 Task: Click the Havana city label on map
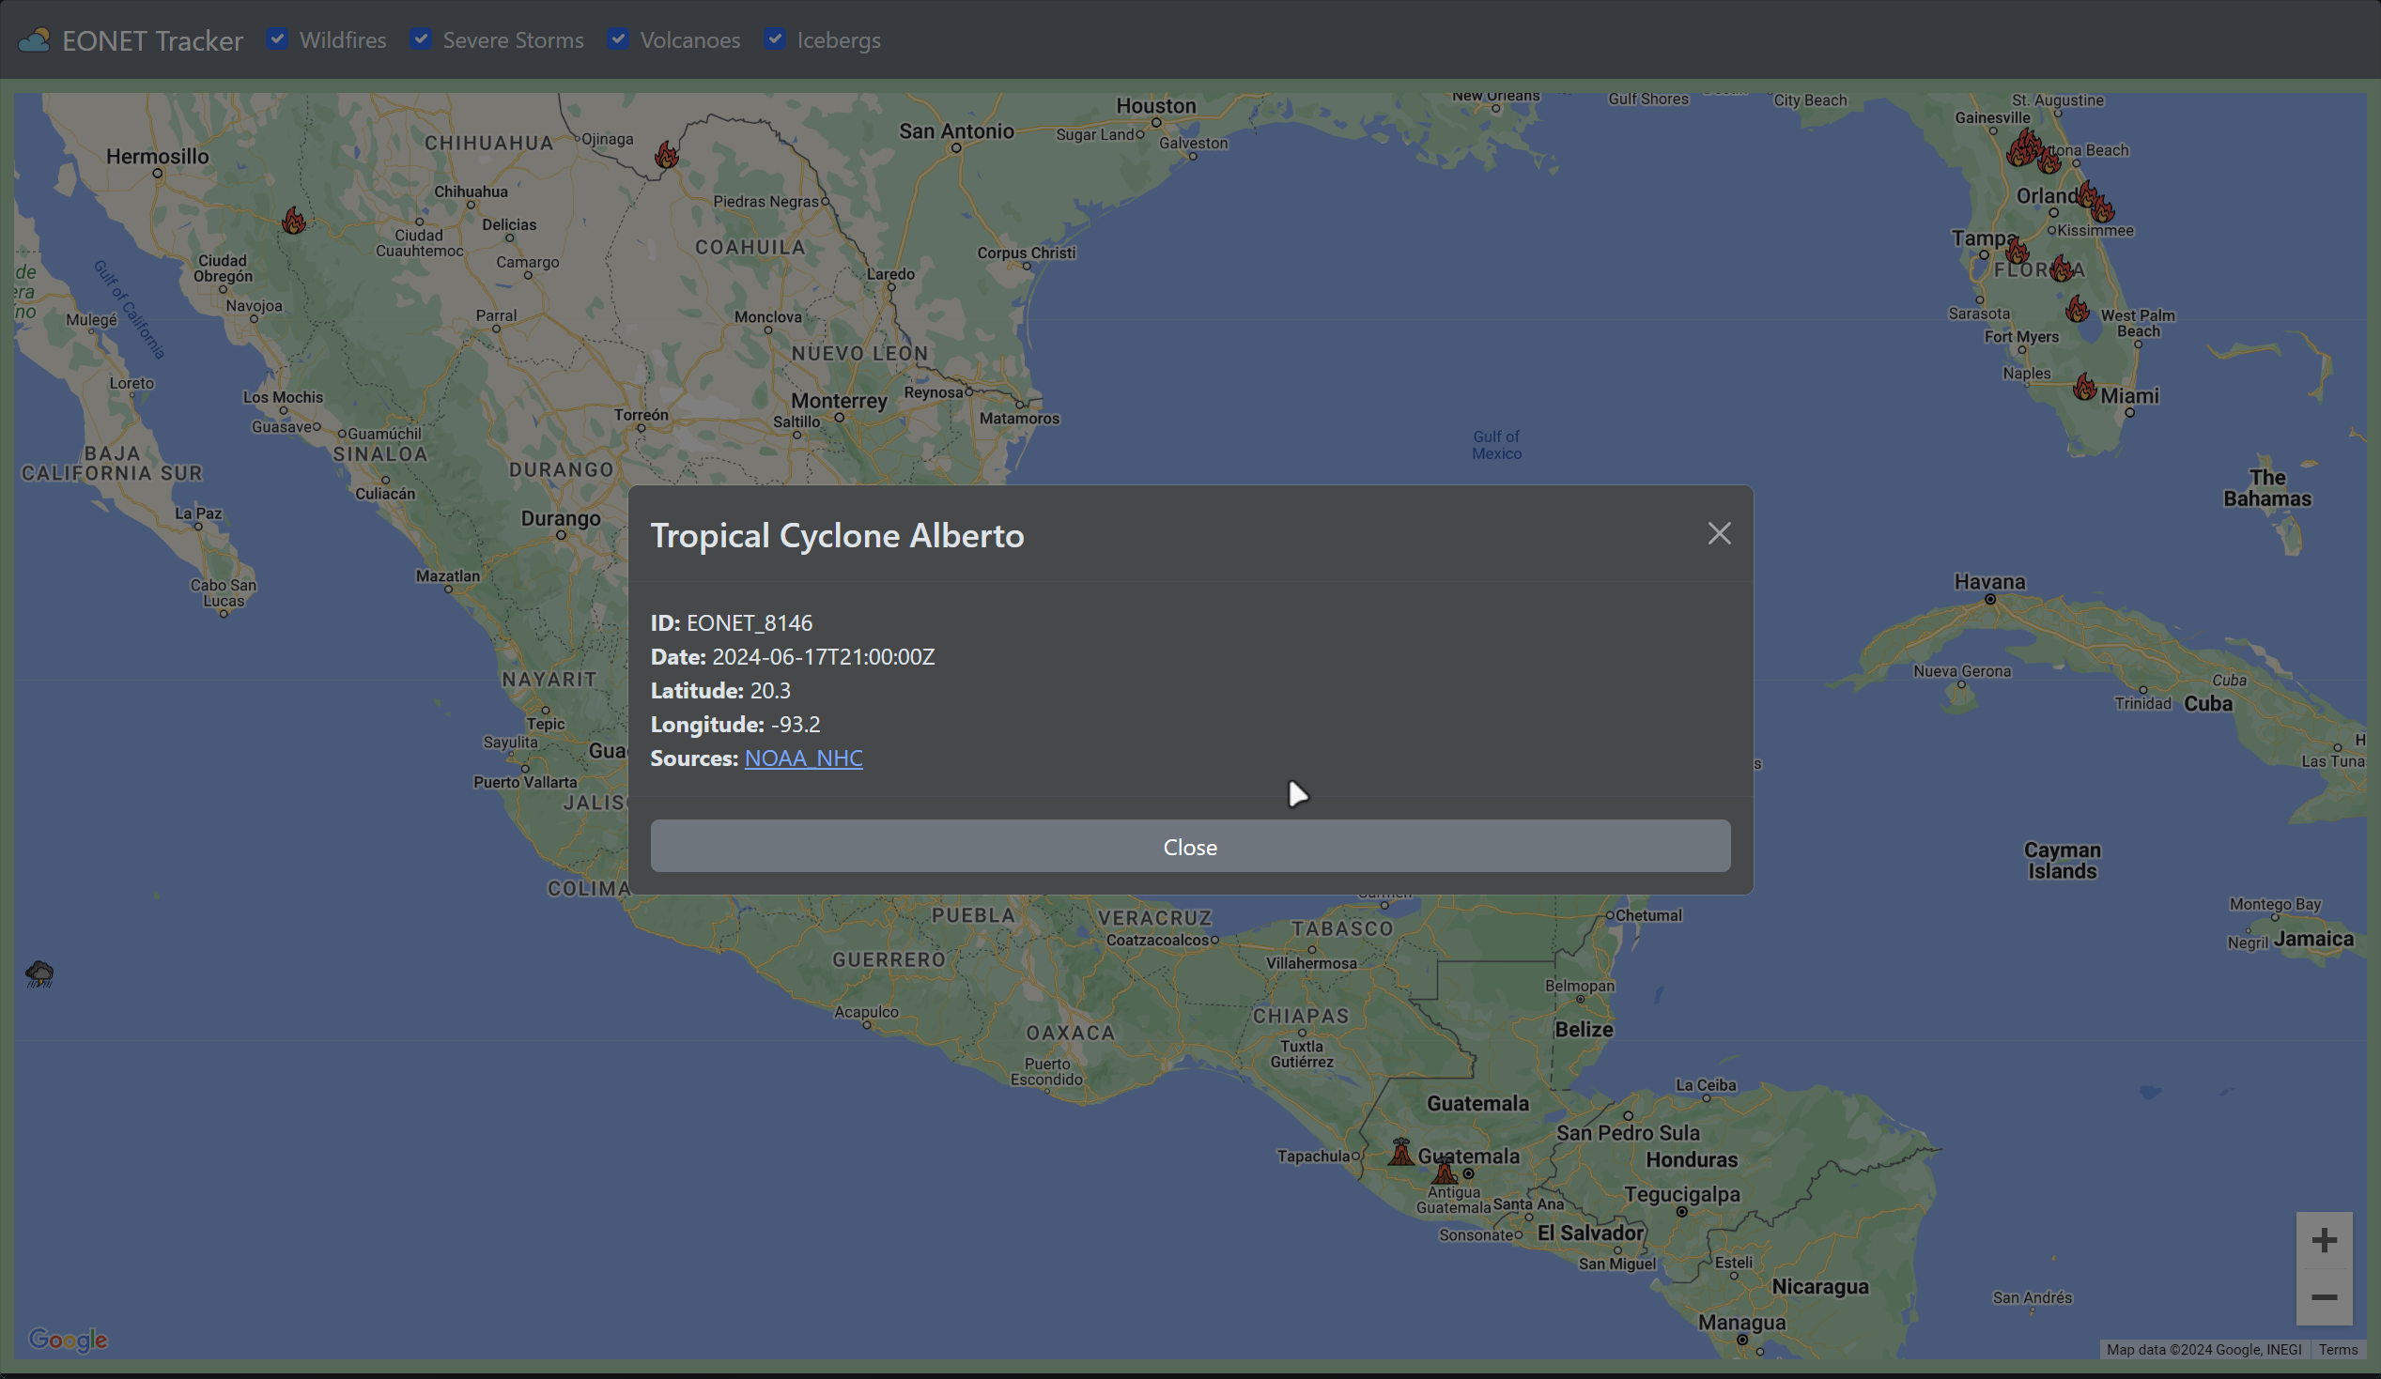(1989, 582)
